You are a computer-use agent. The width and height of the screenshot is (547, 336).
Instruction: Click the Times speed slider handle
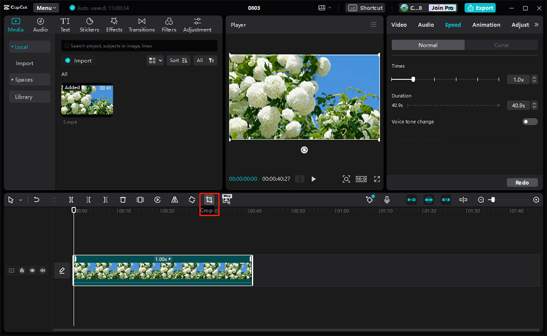[413, 79]
